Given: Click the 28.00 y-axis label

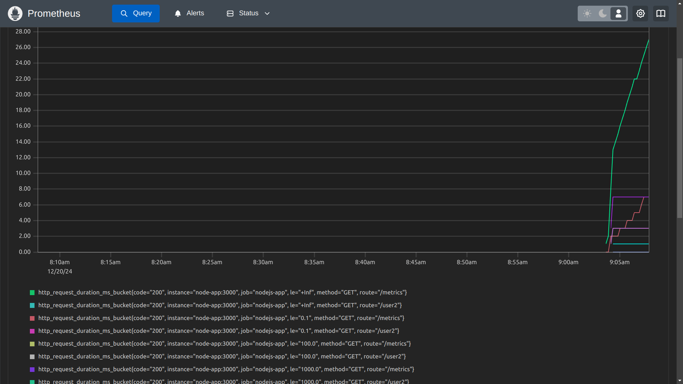Looking at the screenshot, I should coord(23,32).
